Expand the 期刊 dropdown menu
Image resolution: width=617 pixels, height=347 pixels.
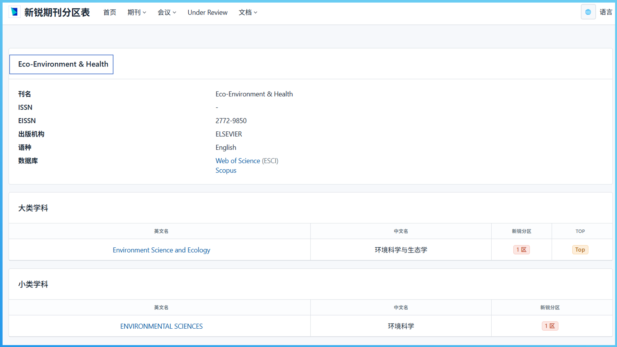[137, 12]
